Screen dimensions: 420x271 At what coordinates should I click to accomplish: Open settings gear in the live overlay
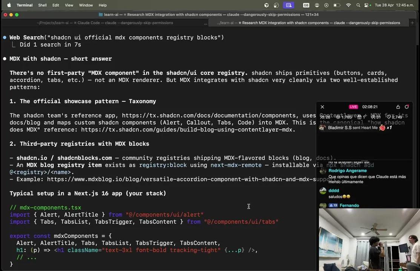click(406, 107)
